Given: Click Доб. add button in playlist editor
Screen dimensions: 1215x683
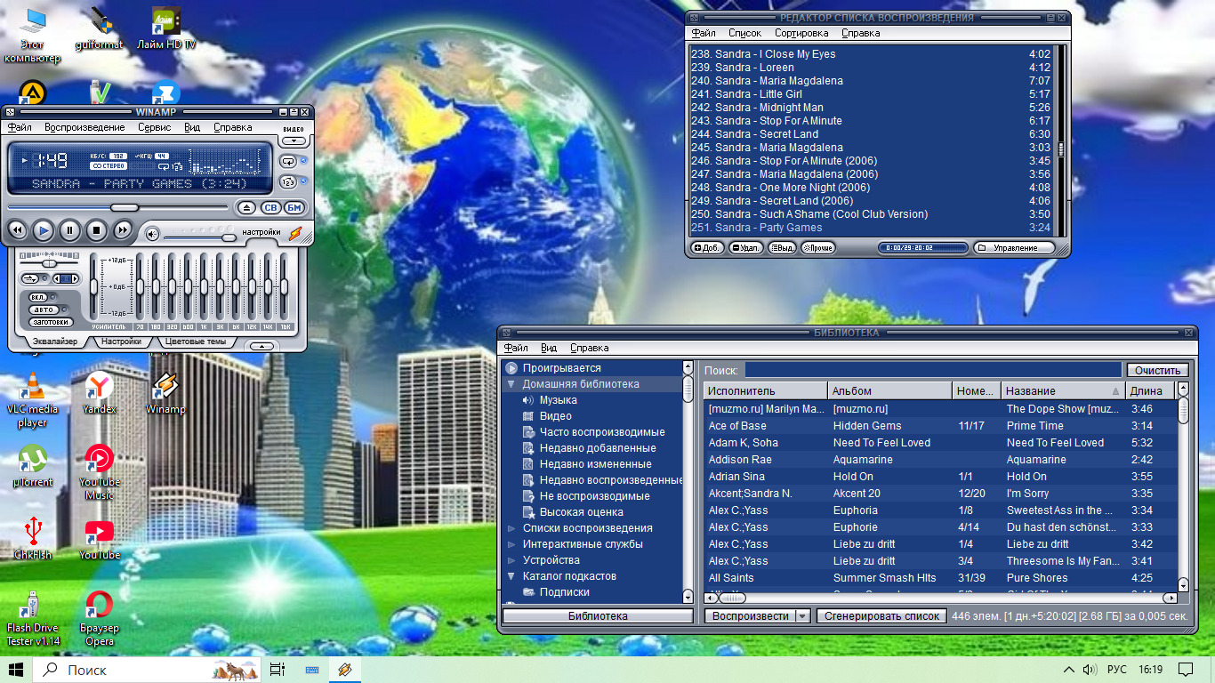Looking at the screenshot, I should (x=708, y=248).
